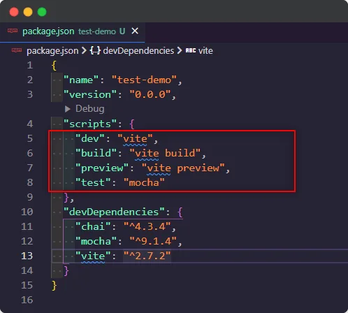Click the "scripts" key on line 4

[90, 124]
